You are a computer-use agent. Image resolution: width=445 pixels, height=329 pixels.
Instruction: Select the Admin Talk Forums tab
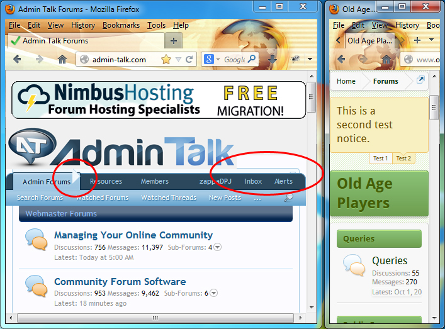coord(86,41)
